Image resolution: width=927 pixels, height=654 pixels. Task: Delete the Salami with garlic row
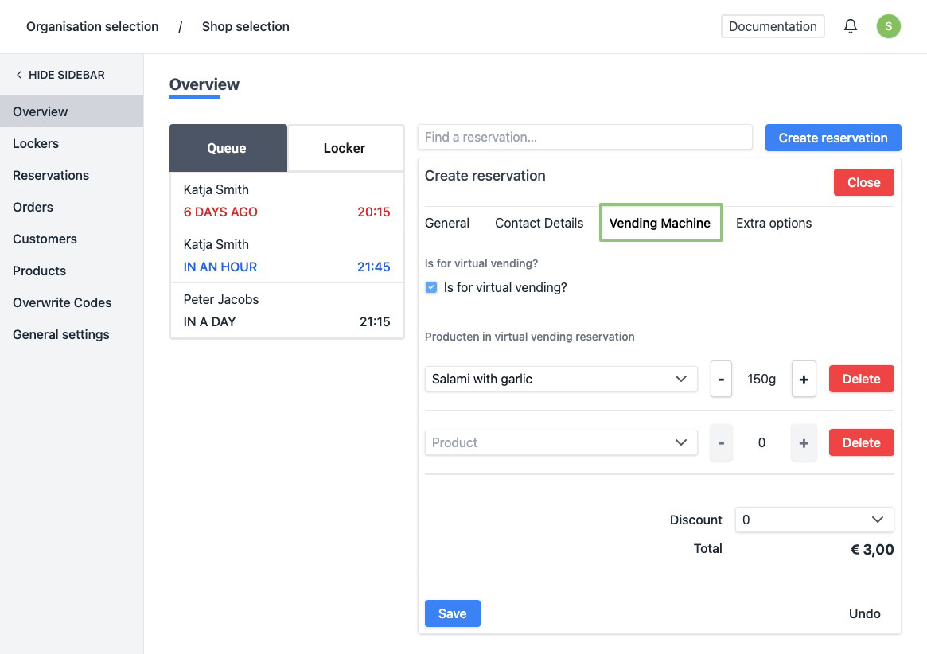(x=861, y=380)
